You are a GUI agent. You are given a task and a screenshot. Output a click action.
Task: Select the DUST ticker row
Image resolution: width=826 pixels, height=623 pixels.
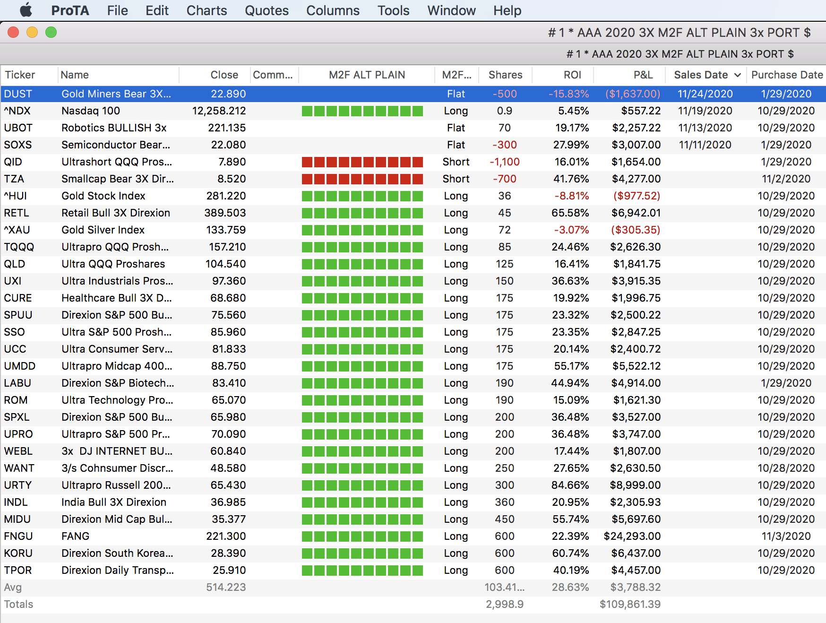pos(413,94)
